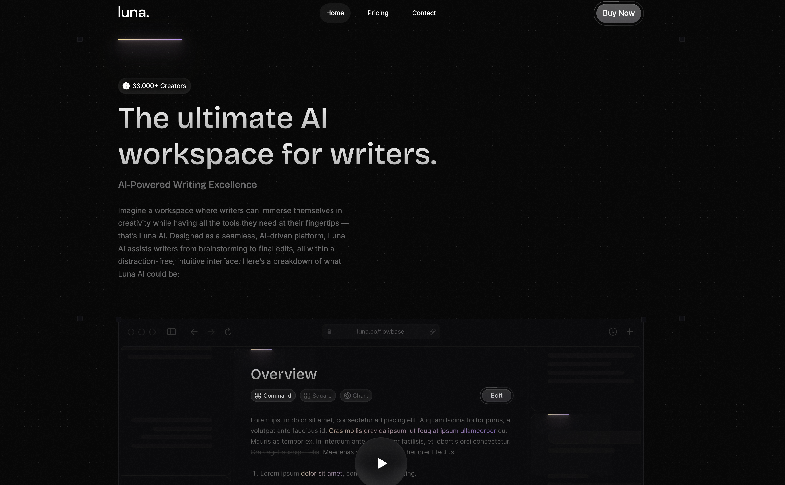Click the forward arrow icon
The image size is (785, 485).
click(x=211, y=332)
